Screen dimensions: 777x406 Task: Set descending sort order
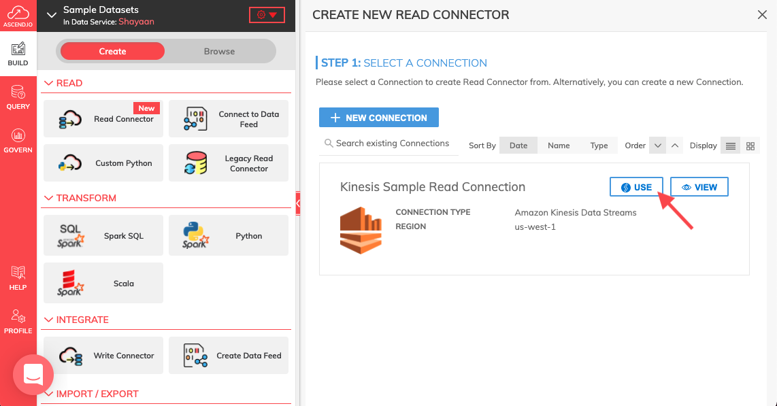point(657,146)
